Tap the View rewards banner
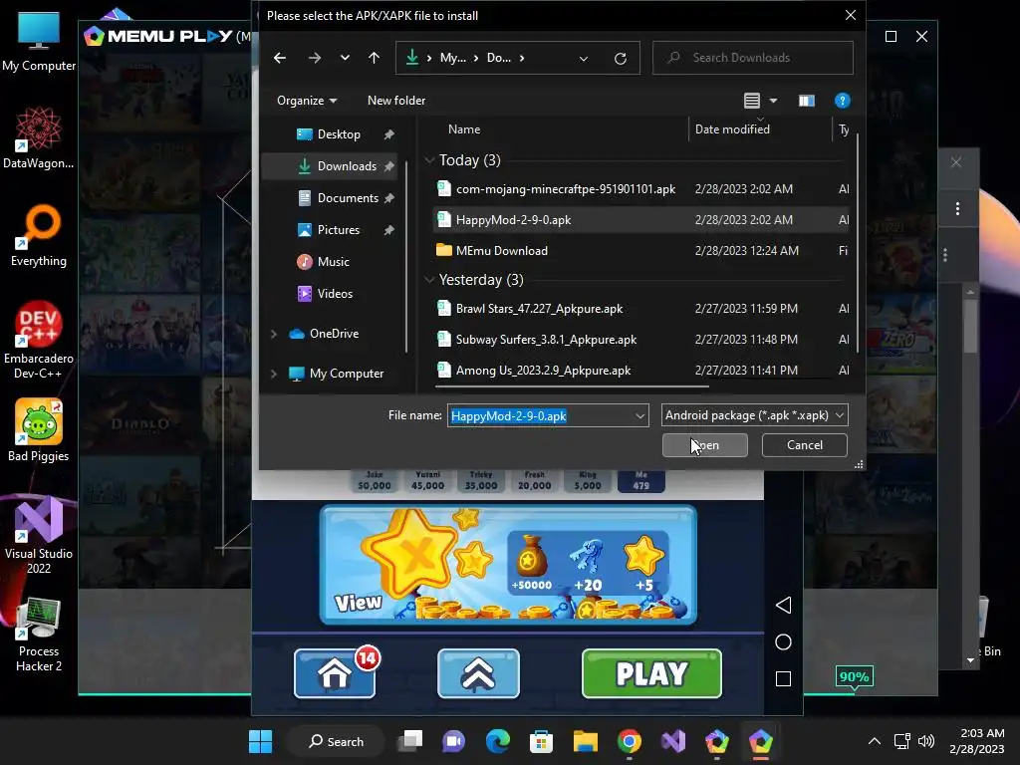 (x=508, y=565)
